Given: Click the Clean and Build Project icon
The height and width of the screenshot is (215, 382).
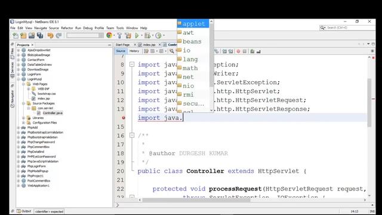Looking at the screenshot, I should coord(128,36).
